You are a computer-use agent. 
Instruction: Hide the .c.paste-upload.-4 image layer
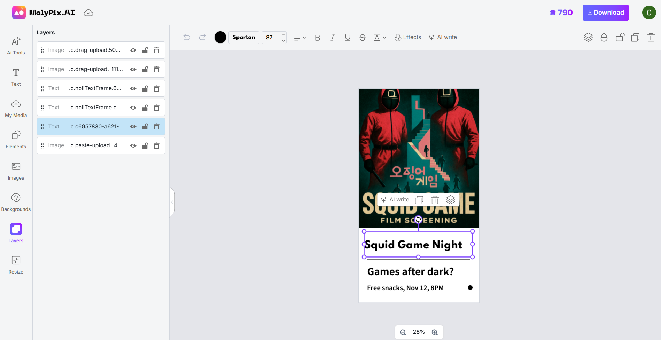[133, 146]
